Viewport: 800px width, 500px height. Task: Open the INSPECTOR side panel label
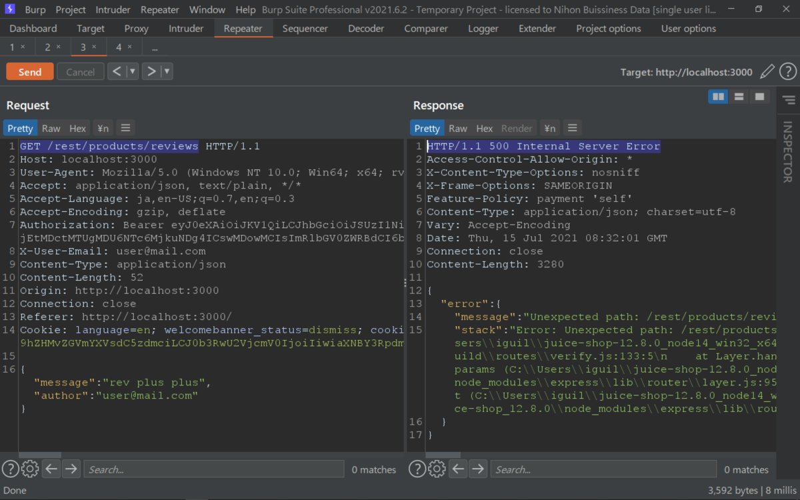point(787,151)
